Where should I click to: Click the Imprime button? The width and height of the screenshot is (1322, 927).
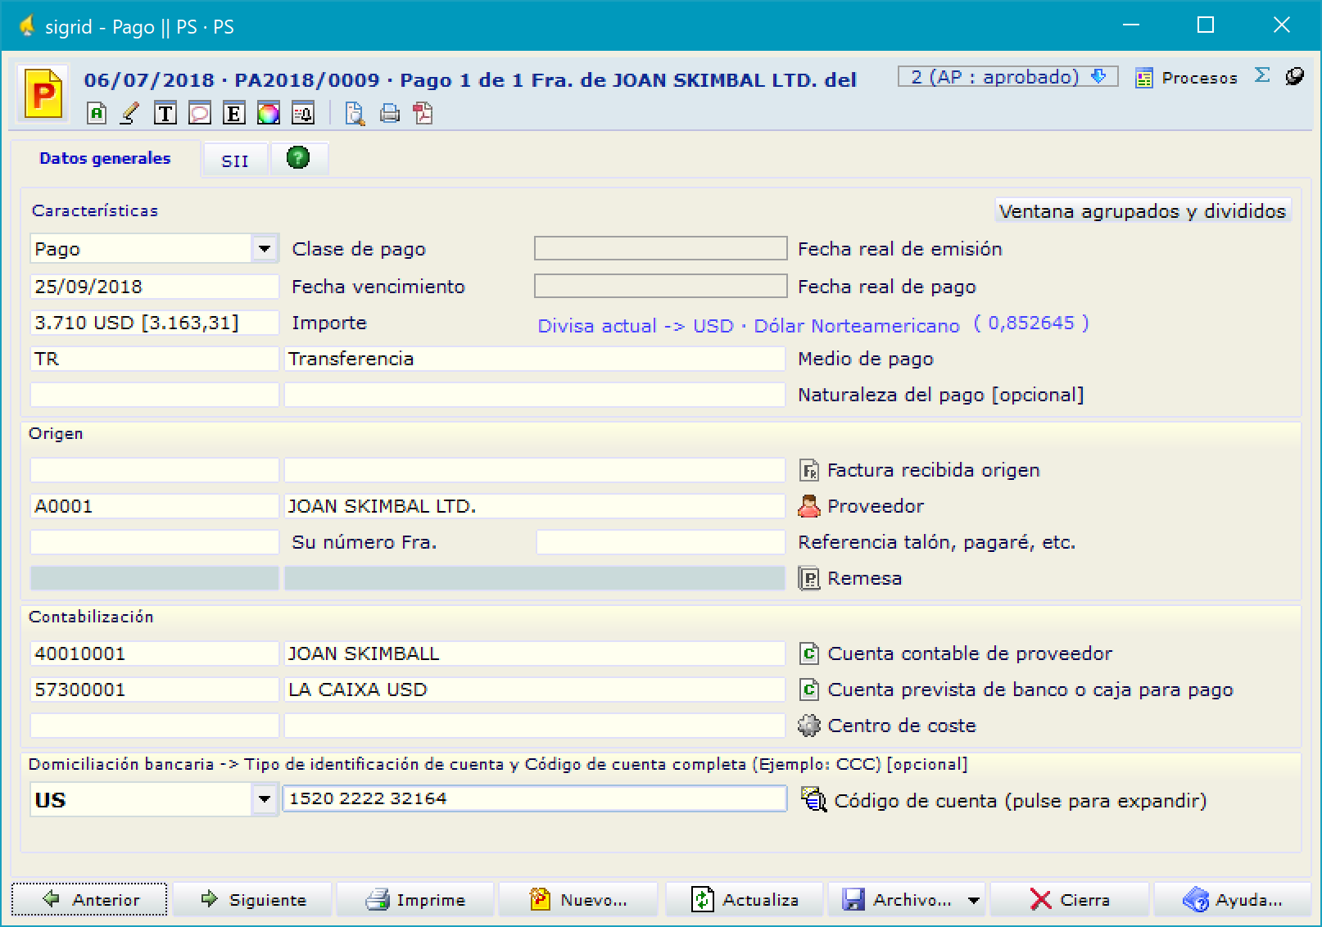(x=415, y=899)
